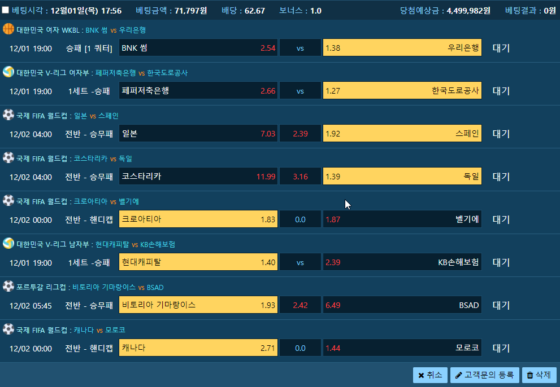Image resolution: width=560 pixels, height=387 pixels.
Task: Select the 모로코 1.44 handicap odds
Action: tap(402, 348)
